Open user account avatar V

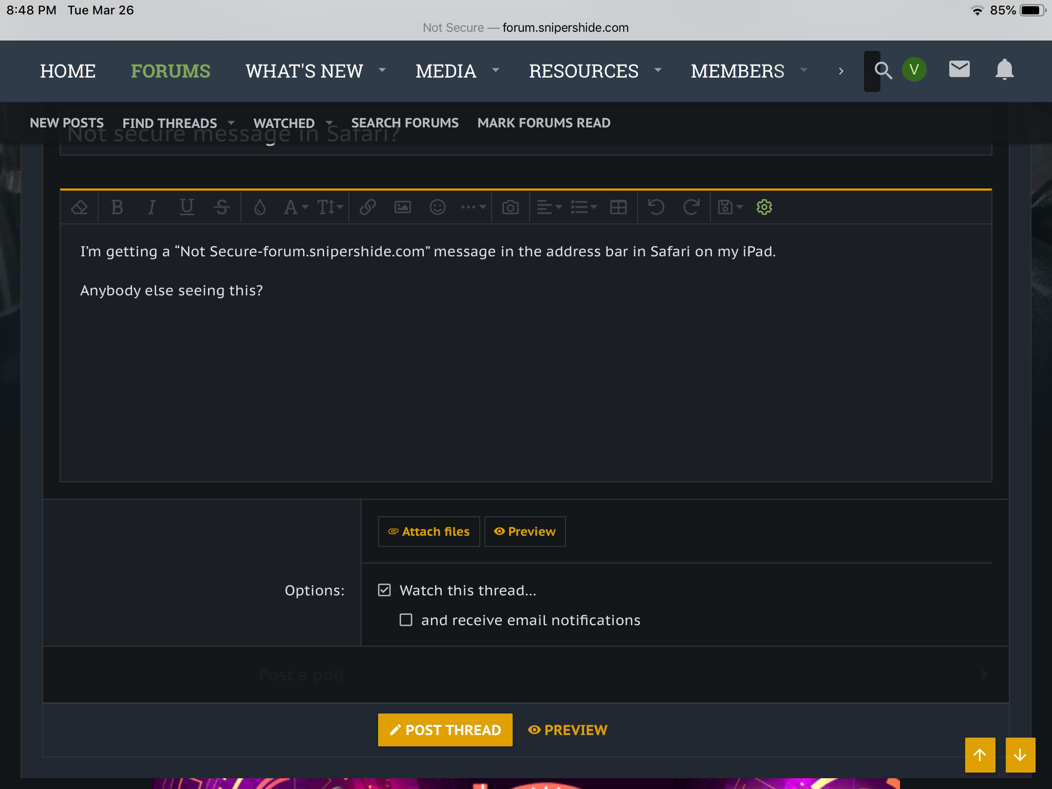tap(914, 70)
